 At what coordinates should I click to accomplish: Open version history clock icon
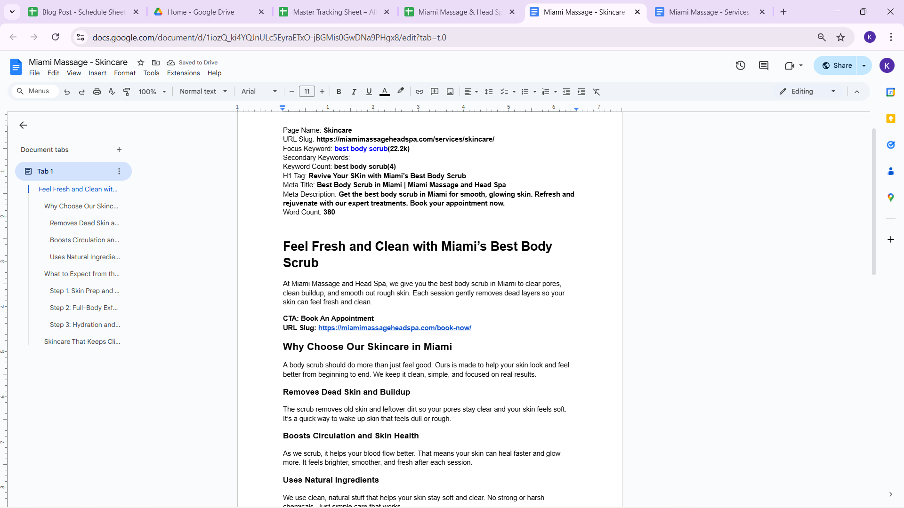740,66
